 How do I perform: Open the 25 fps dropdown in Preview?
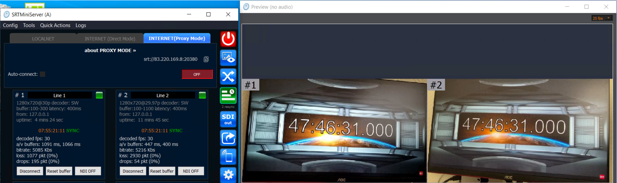click(602, 18)
